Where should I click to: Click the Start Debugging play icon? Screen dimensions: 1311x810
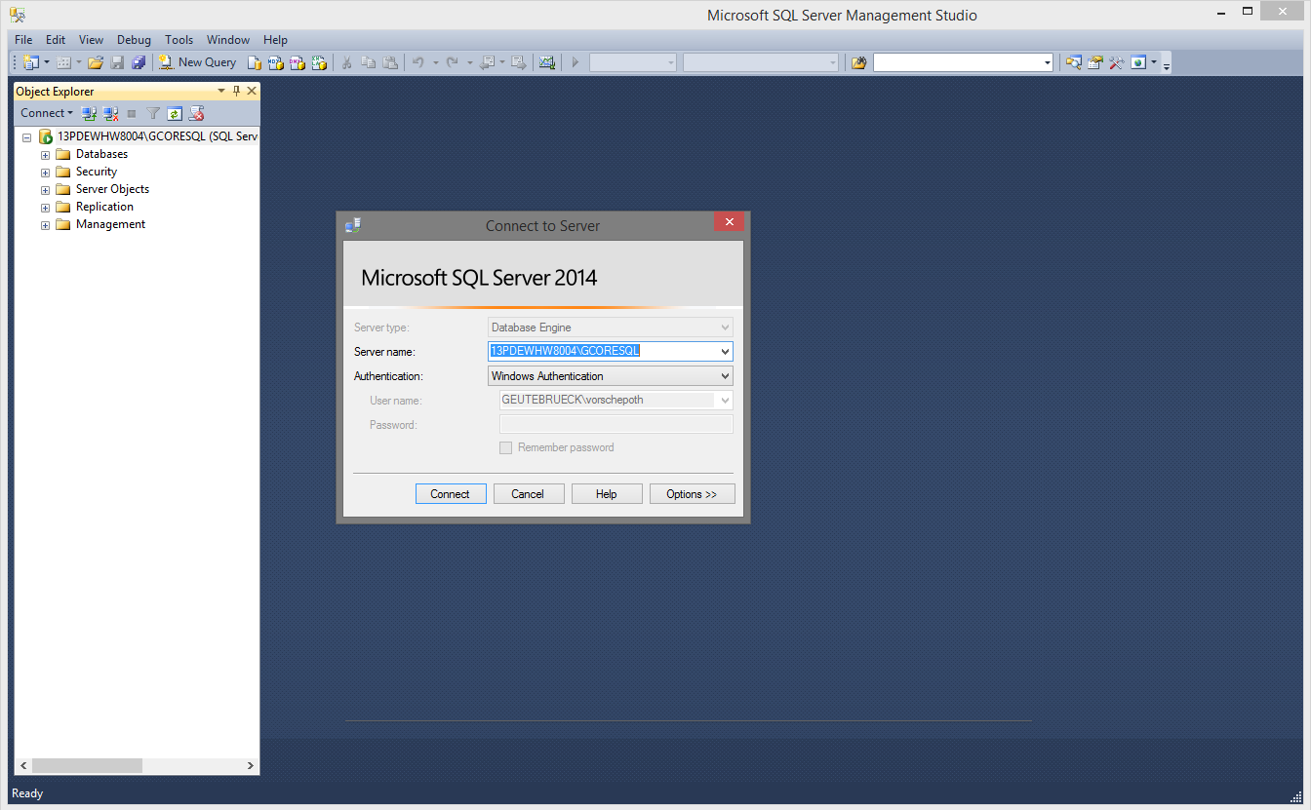pos(576,62)
